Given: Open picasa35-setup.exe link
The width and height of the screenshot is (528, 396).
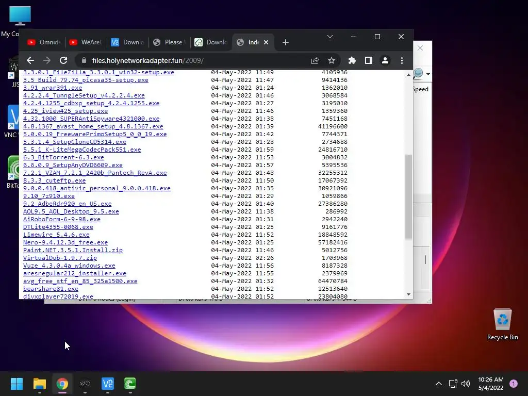Looking at the screenshot, I should [86, 80].
